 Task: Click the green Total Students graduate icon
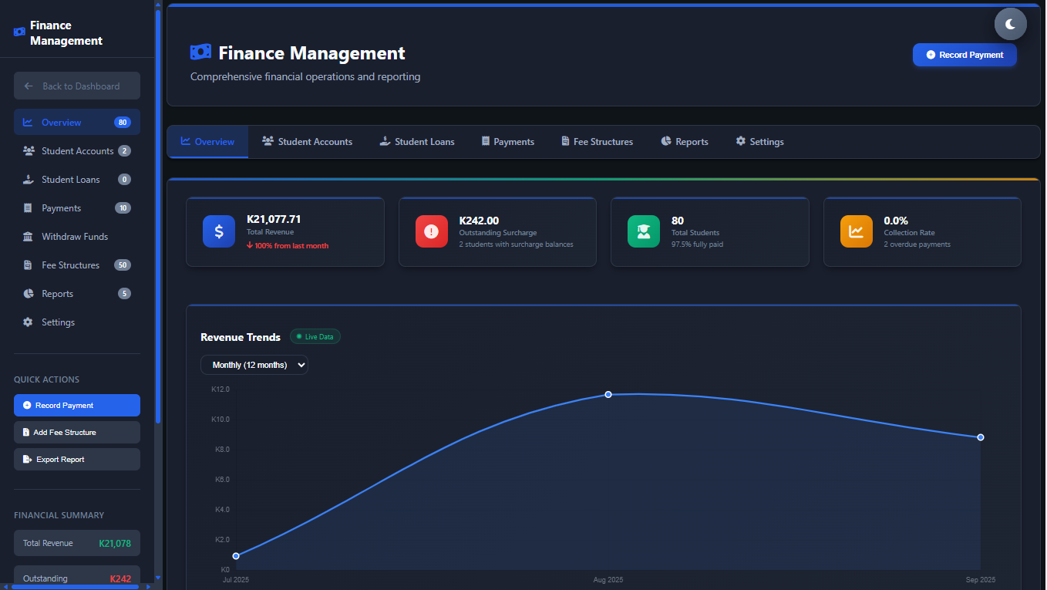[x=644, y=231]
